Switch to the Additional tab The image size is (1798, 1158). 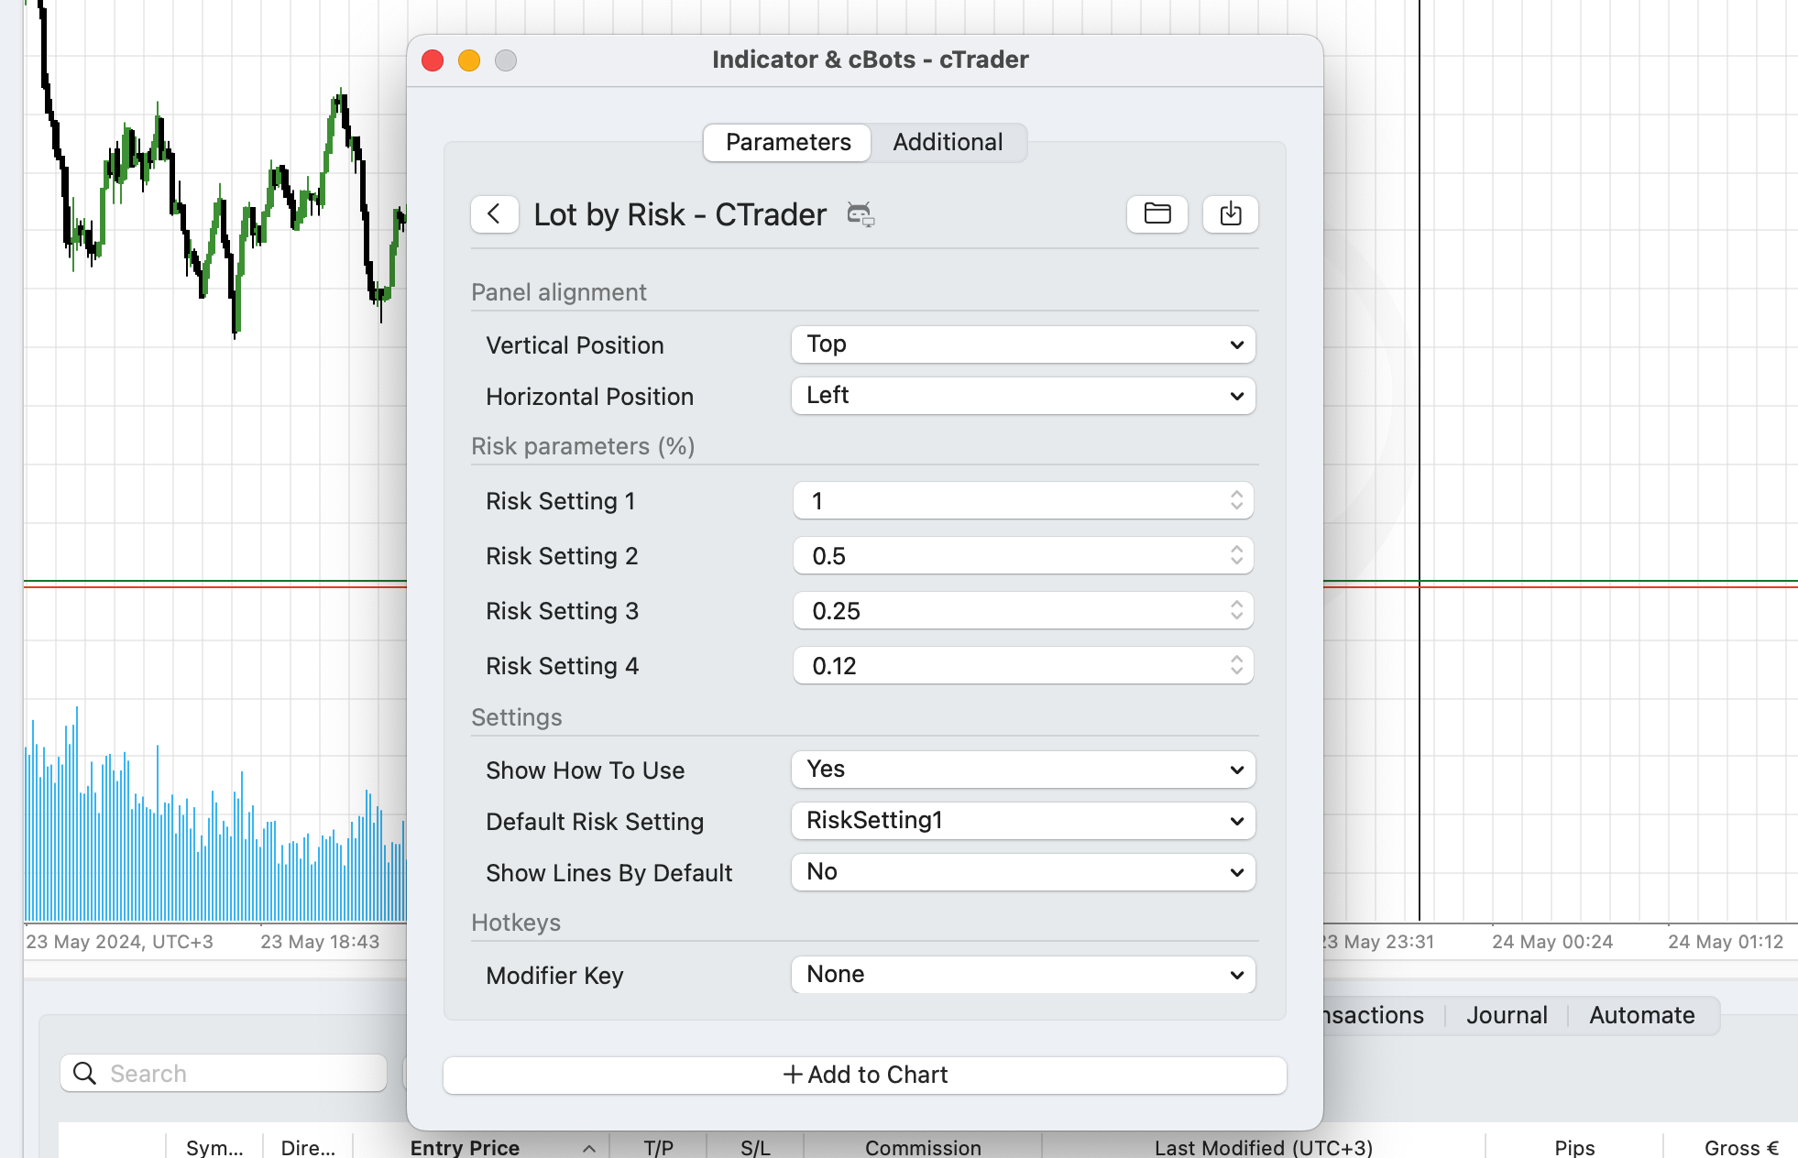(948, 142)
